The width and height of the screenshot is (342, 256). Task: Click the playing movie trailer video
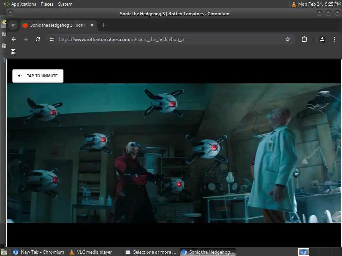tap(174, 153)
